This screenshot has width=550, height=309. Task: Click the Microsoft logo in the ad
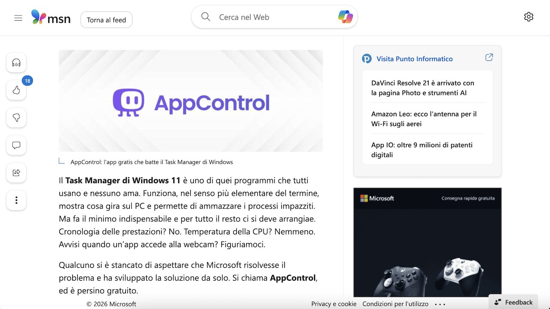[377, 198]
